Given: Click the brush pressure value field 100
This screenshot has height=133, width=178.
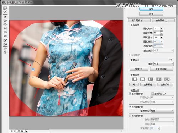Looking at the screenshot, I should click(x=157, y=37).
